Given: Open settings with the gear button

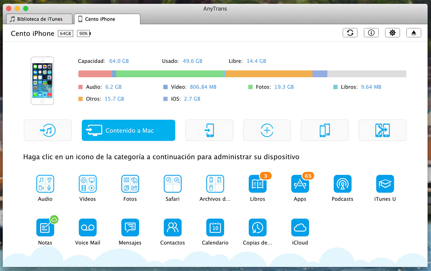Looking at the screenshot, I should 393,33.
